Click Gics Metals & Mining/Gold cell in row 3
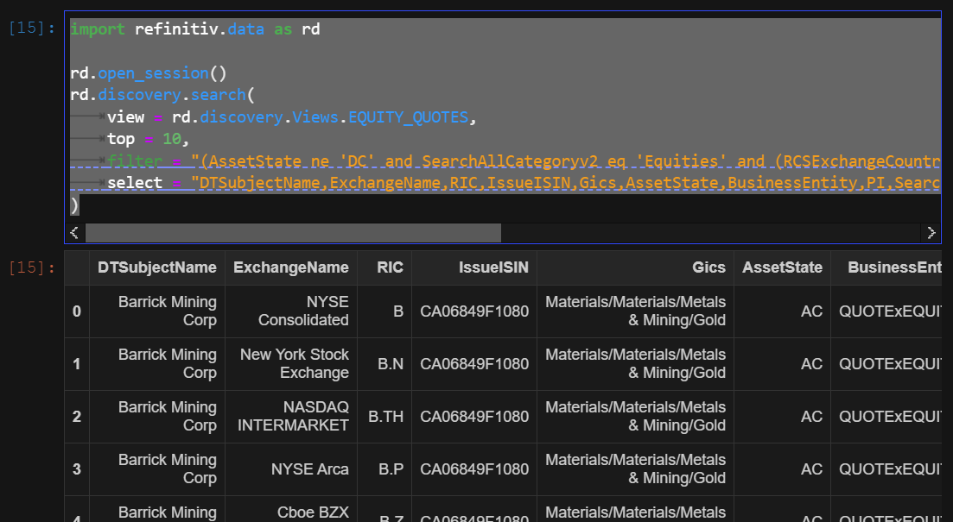The width and height of the screenshot is (953, 522). coord(635,469)
